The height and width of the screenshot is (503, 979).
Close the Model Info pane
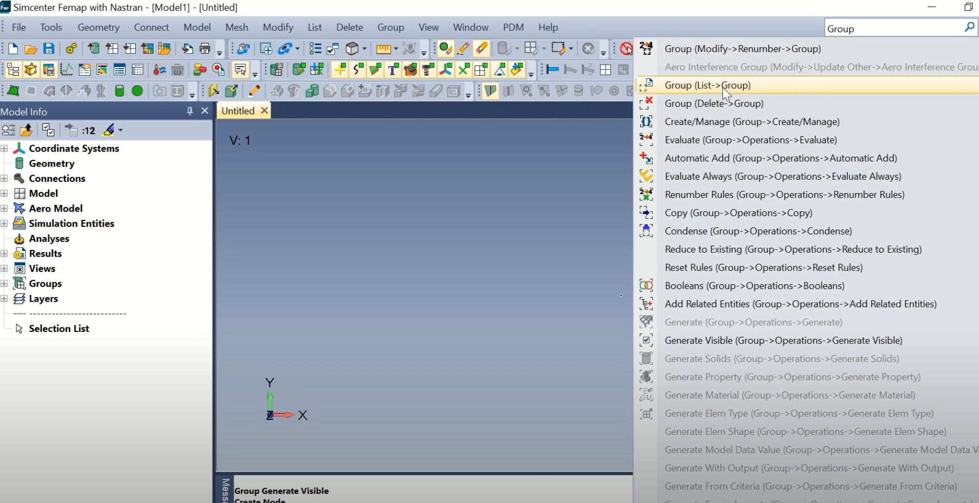coord(205,111)
